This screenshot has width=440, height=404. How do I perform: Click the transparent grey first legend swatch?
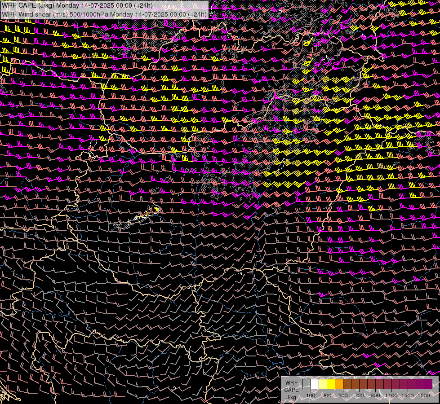[307, 384]
